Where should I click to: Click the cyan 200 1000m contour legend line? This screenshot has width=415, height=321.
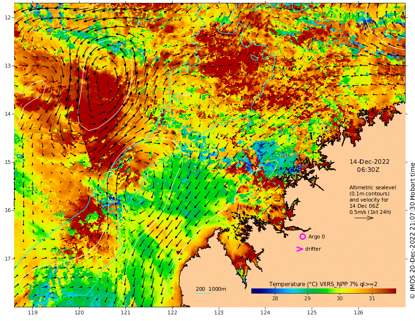(203, 293)
